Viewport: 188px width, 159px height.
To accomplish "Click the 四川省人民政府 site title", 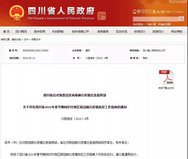I will pyautogui.click(x=61, y=11).
